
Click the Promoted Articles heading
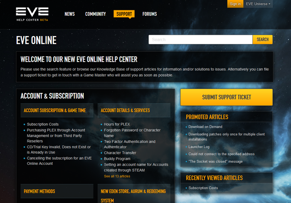[x=207, y=117]
